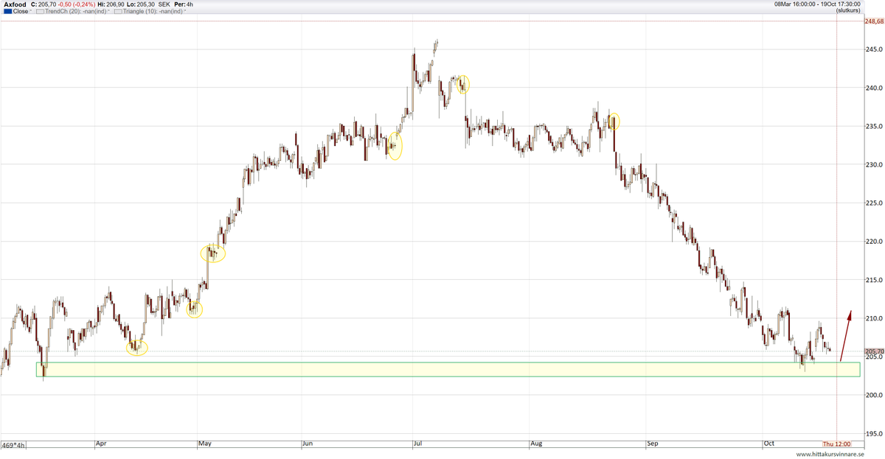This screenshot has width=885, height=459.
Task: Click the current price tag 205,70 on axis
Action: [873, 351]
